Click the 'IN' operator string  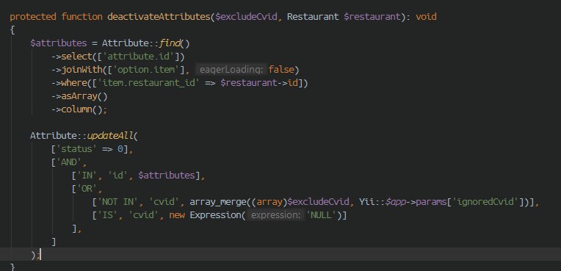(x=87, y=176)
